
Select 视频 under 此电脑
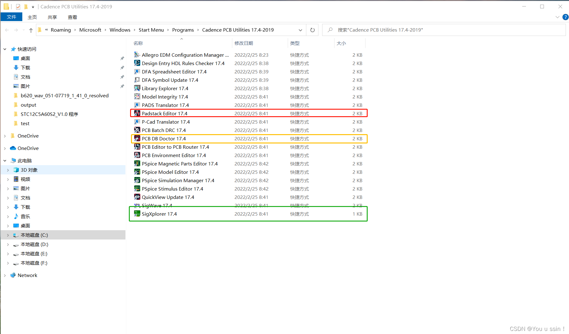click(x=25, y=179)
